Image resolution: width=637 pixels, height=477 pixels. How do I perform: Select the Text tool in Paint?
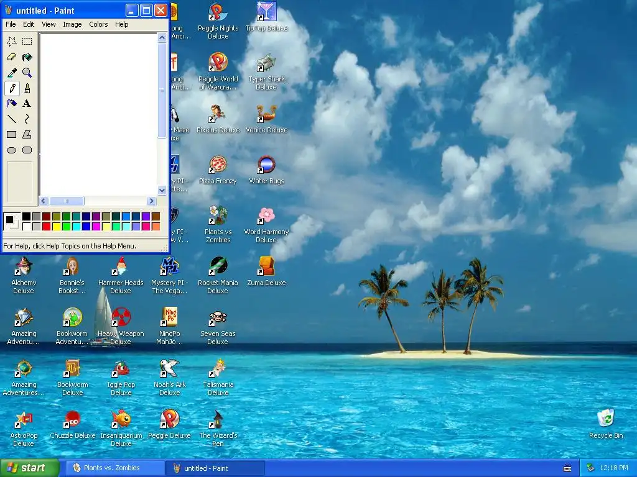pos(27,104)
